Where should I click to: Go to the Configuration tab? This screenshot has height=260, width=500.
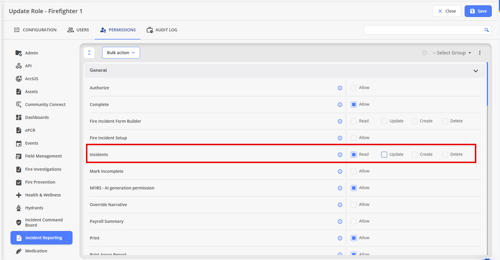pos(35,30)
